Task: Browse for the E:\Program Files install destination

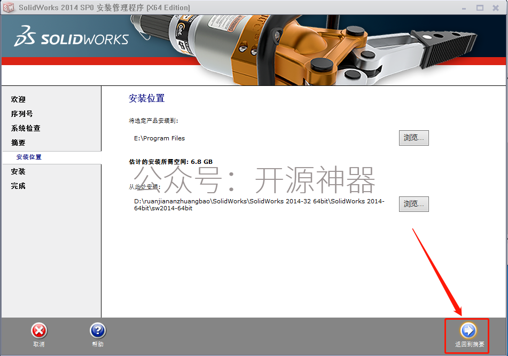Action: coord(413,138)
